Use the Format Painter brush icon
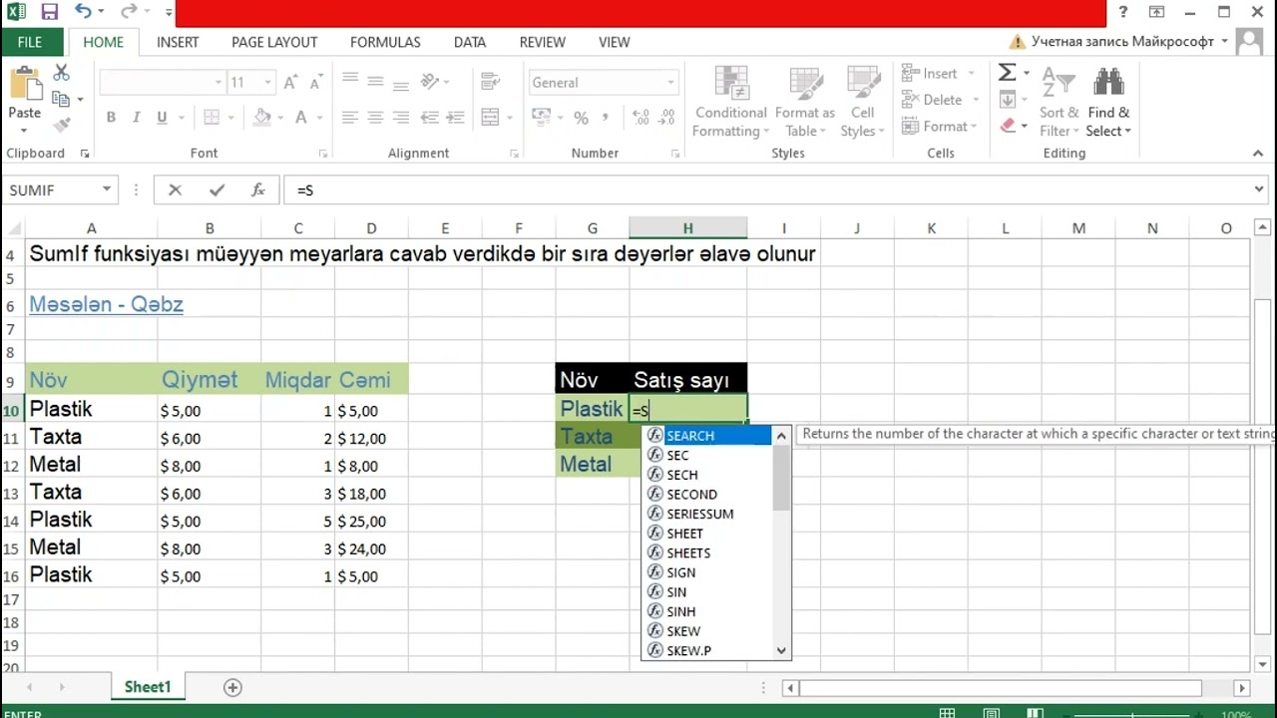Viewport: 1277px width, 718px height. [61, 125]
